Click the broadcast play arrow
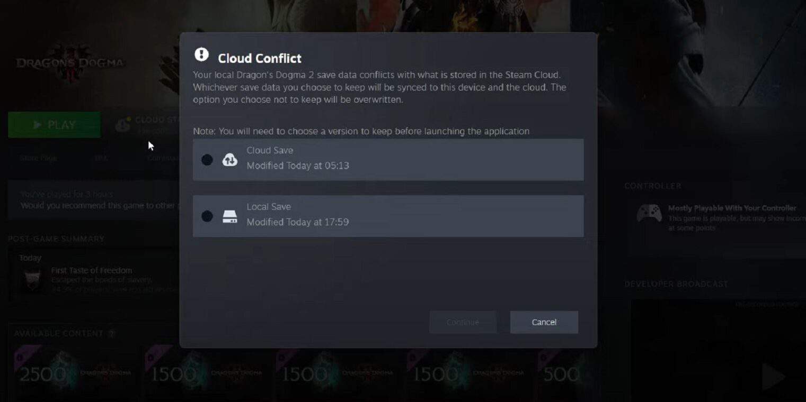The width and height of the screenshot is (806, 402). [x=773, y=377]
